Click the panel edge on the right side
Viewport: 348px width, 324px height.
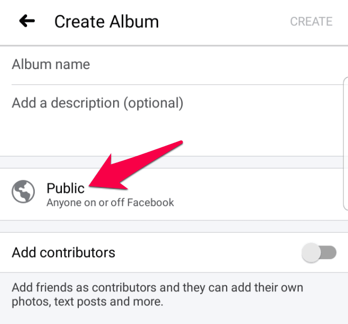click(x=345, y=143)
